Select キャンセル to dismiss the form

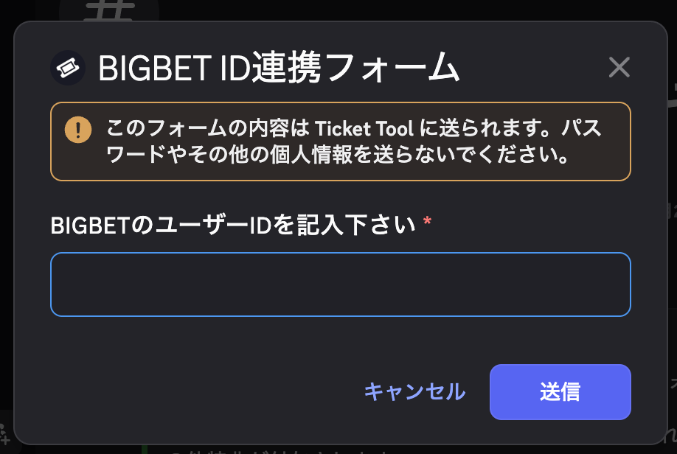coord(415,392)
